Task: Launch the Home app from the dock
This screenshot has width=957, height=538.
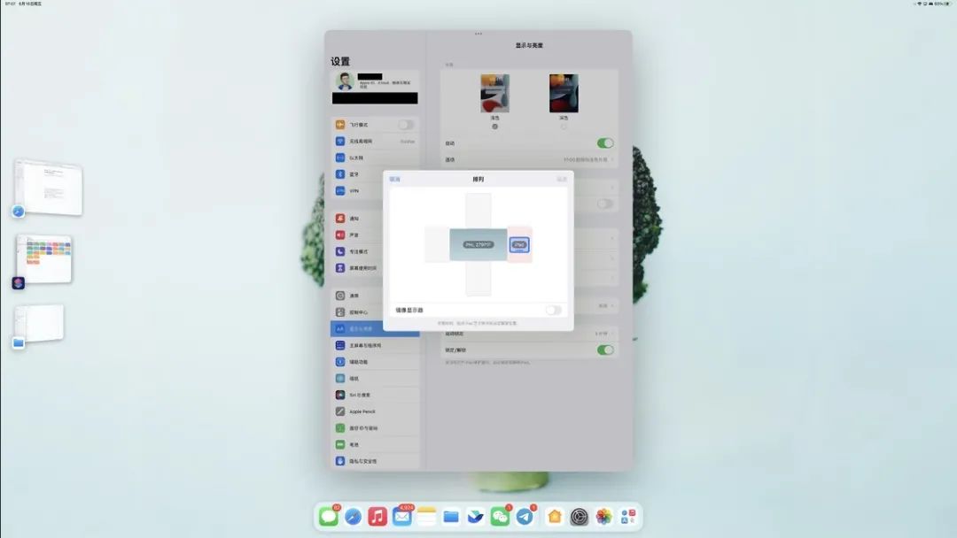Action: pos(554,517)
